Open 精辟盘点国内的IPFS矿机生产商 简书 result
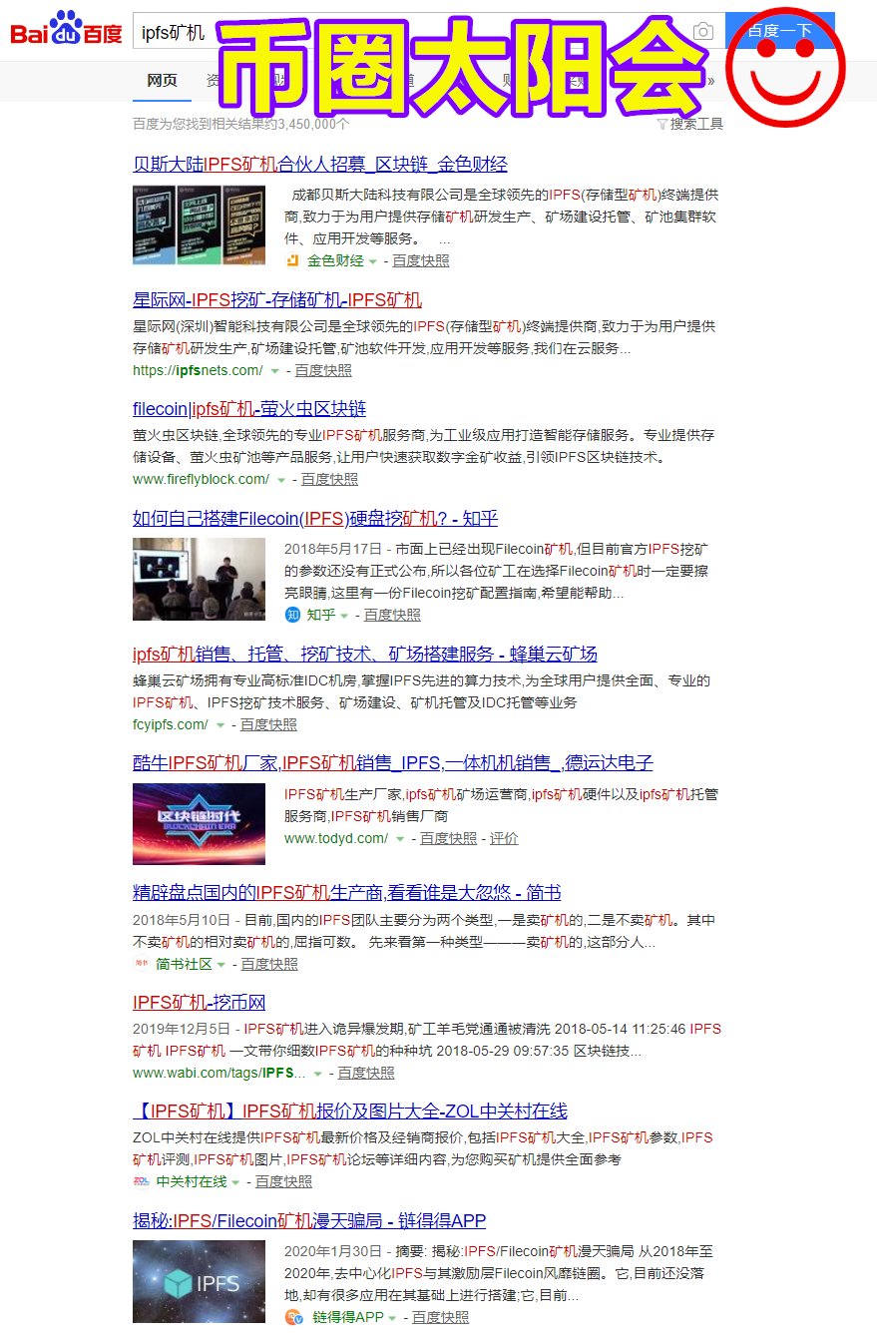The height and width of the screenshot is (1338, 877). click(x=347, y=892)
